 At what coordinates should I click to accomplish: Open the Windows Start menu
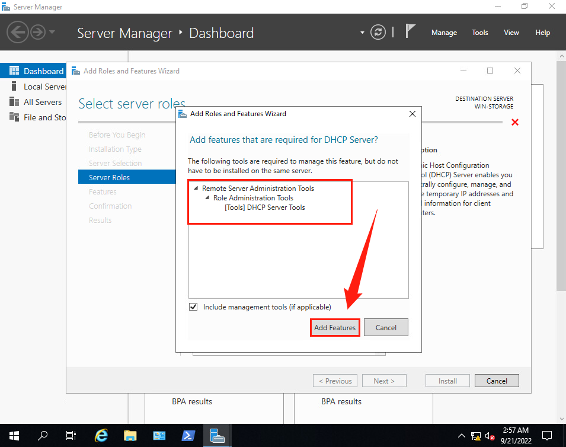pos(14,436)
